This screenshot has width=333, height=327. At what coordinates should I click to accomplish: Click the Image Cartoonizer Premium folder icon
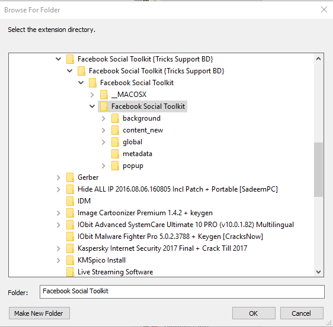(70, 213)
